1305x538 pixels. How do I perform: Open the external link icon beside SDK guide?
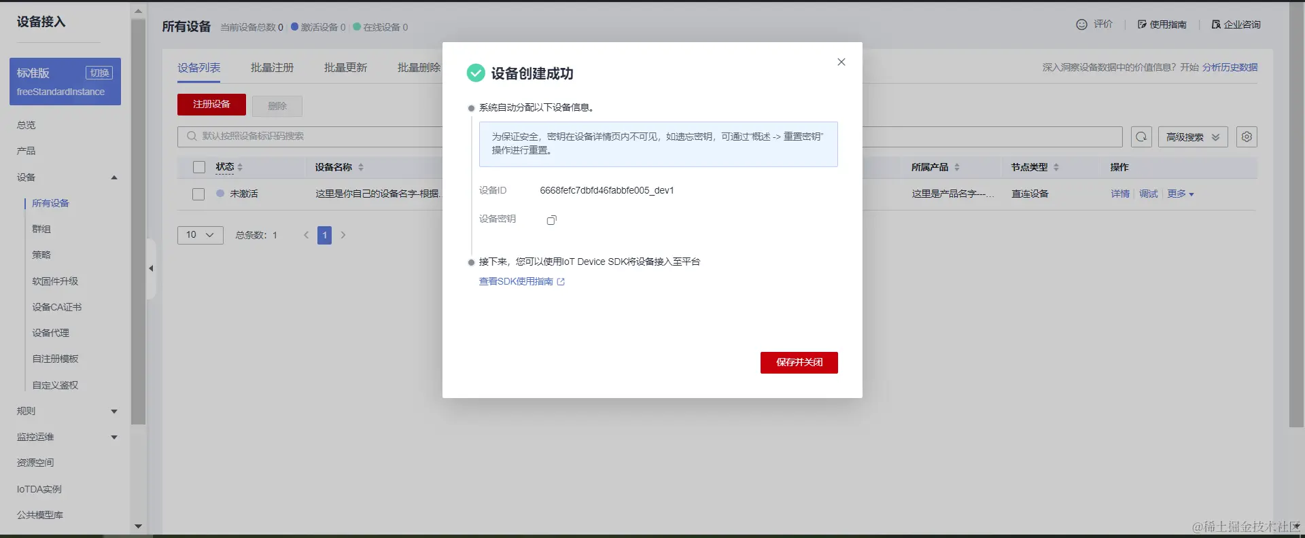(561, 282)
